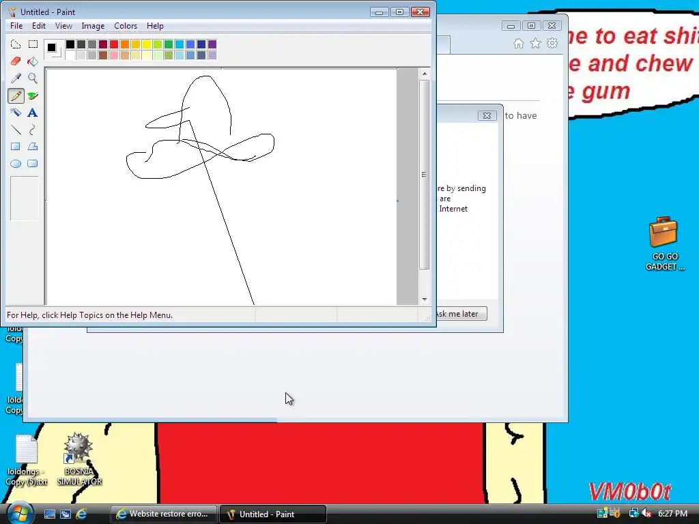Click Show Desktop in Quick Launch
The height and width of the screenshot is (524, 699).
pos(49,514)
